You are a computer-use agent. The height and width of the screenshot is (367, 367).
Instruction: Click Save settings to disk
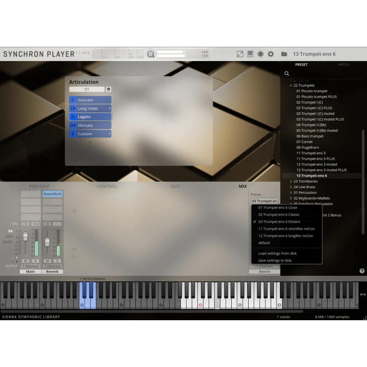275,259
